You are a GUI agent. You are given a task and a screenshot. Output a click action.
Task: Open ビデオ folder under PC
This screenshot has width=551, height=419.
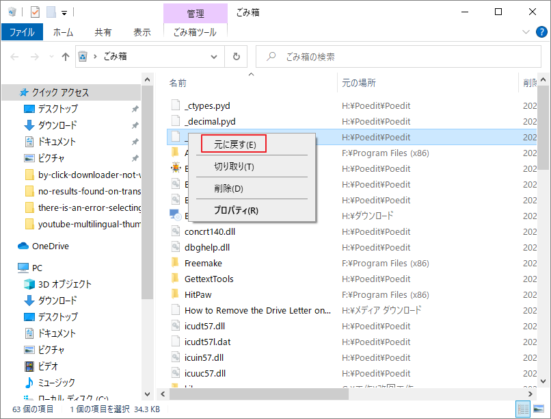coord(48,366)
